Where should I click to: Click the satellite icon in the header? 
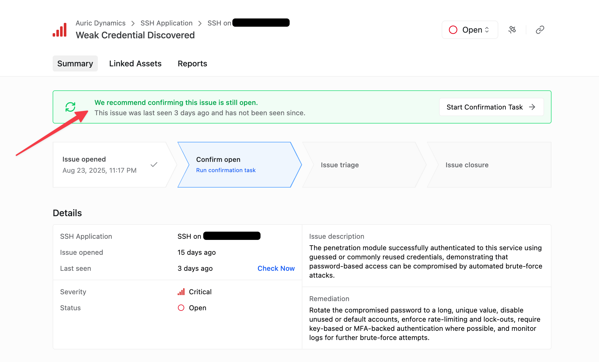(x=512, y=30)
